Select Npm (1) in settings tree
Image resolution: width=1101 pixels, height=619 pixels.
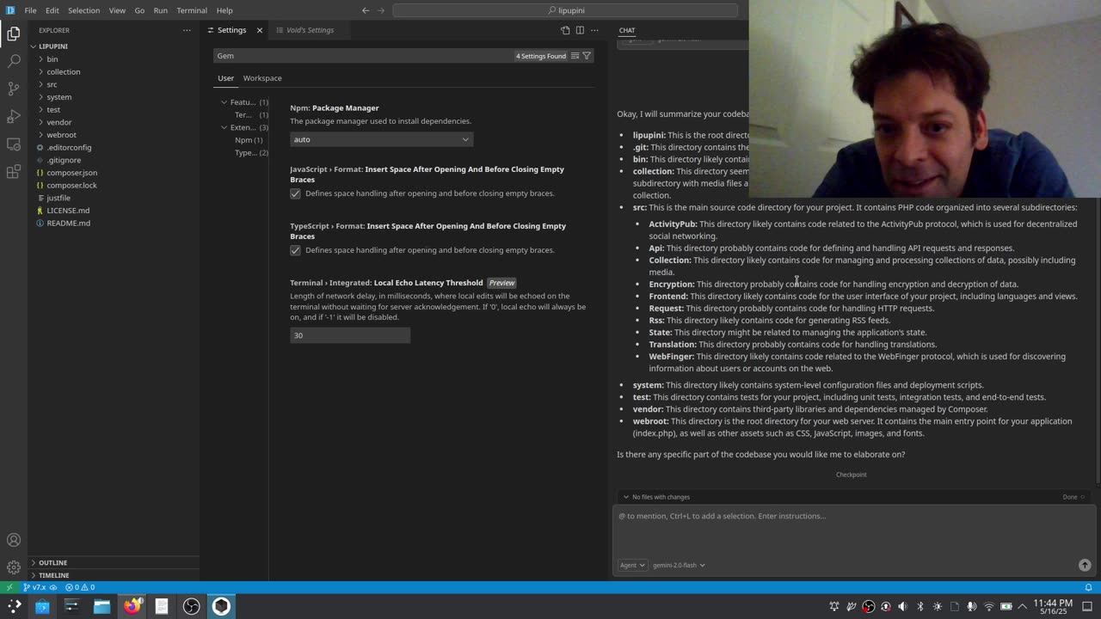click(x=249, y=140)
